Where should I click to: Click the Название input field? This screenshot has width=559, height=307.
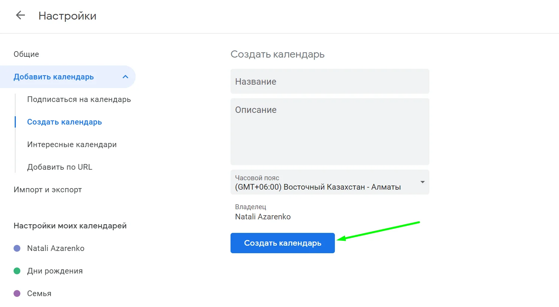tap(330, 81)
